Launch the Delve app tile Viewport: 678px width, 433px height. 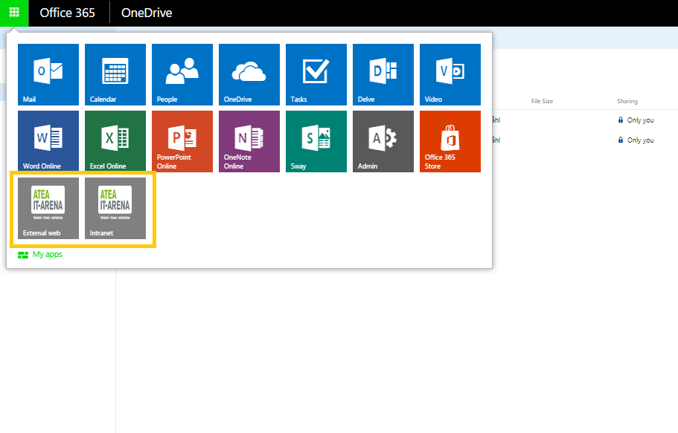383,74
